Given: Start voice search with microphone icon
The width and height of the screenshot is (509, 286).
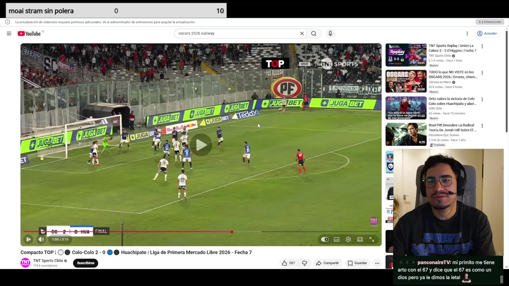Looking at the screenshot, I should pos(330,33).
